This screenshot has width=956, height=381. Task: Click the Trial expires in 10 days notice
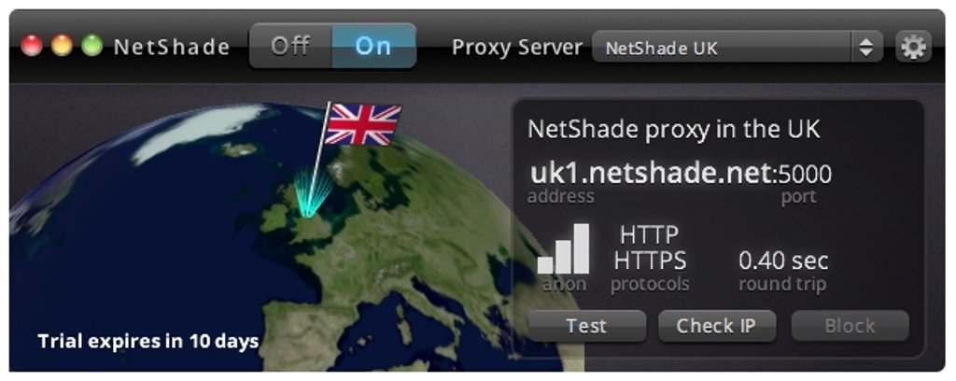point(148,342)
